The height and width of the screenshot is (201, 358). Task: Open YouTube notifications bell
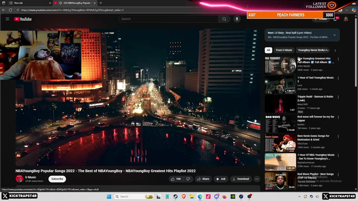pos(335,19)
